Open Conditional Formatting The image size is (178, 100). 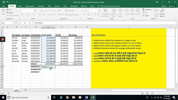pos(105,13)
